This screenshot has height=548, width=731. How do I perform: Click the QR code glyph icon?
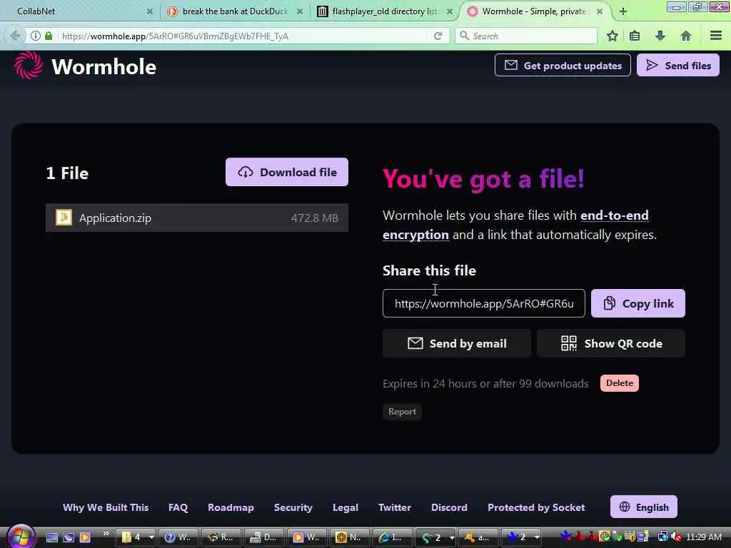pyautogui.click(x=569, y=343)
